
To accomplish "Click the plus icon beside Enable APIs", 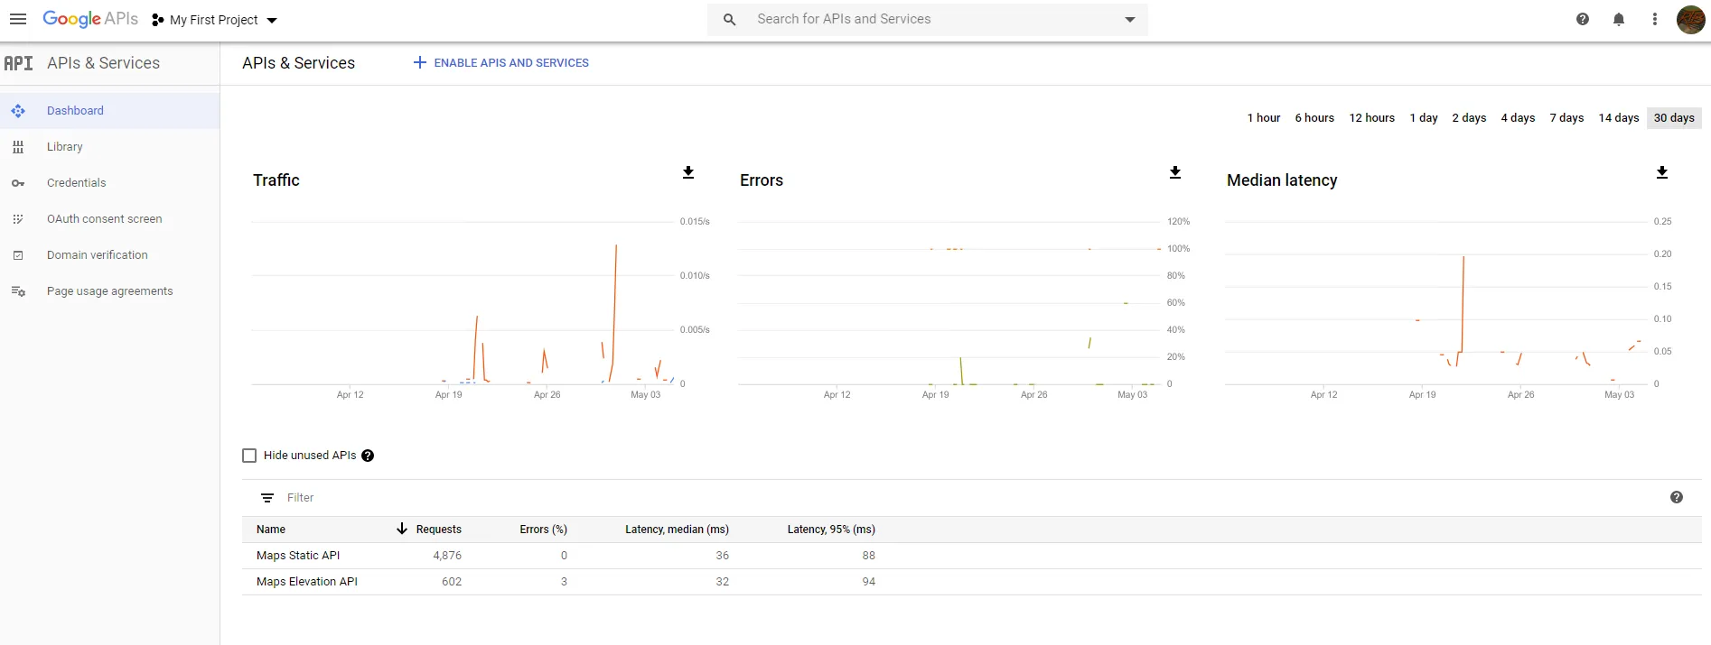I will 419,63.
